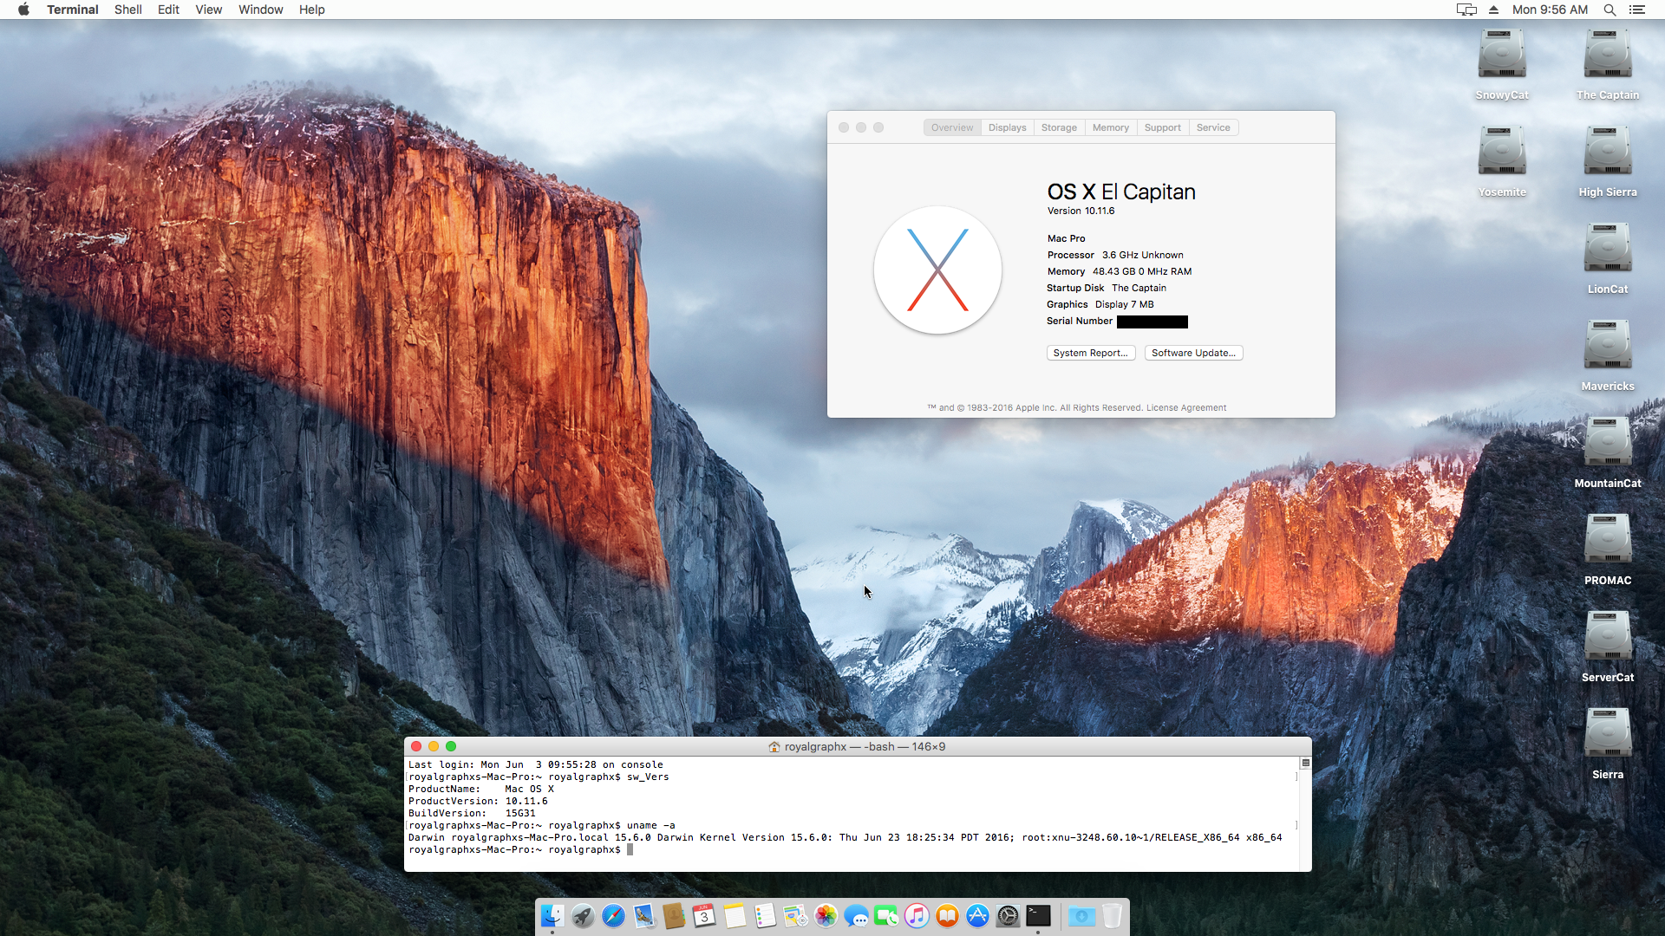Open FaceTime icon in Dock

(x=886, y=915)
